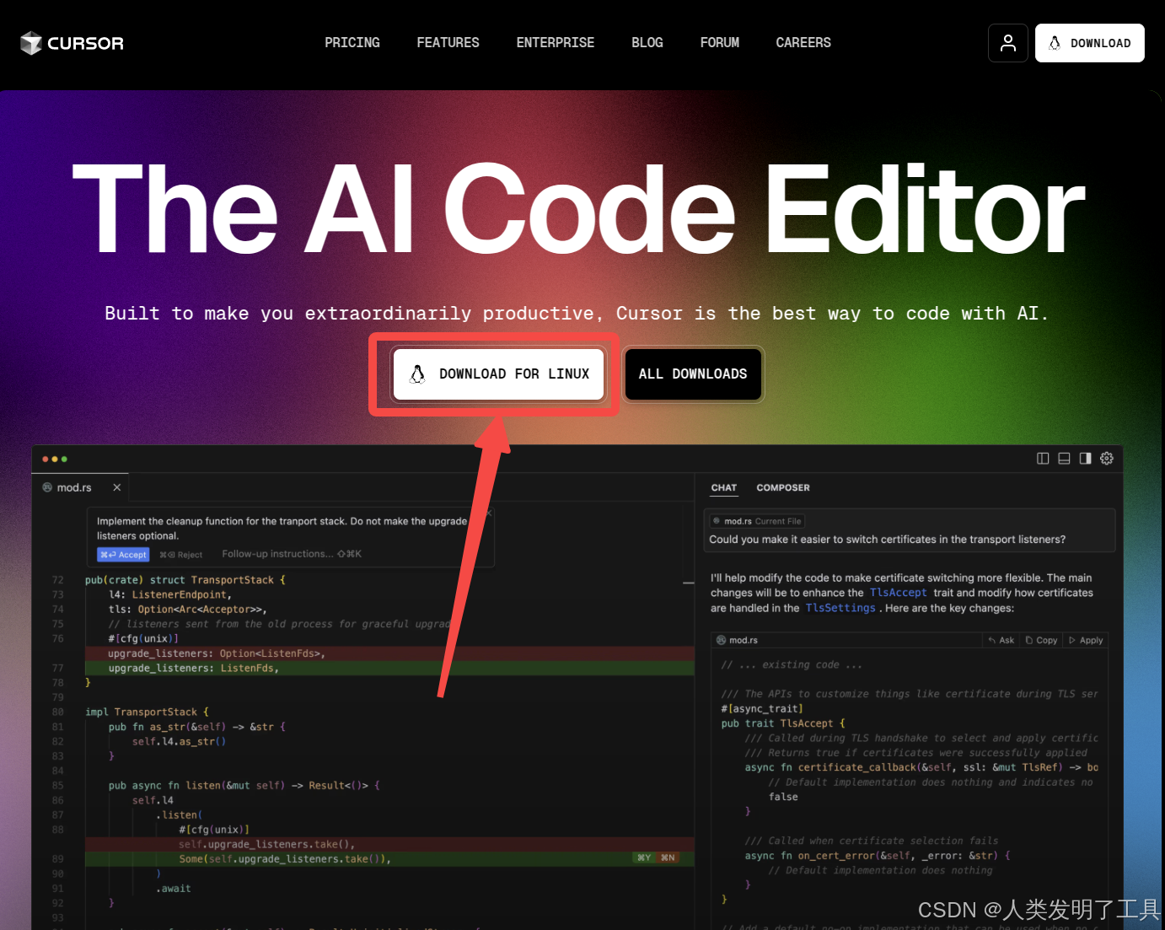Switch to the Chat tab
The width and height of the screenshot is (1165, 930).
click(x=723, y=488)
